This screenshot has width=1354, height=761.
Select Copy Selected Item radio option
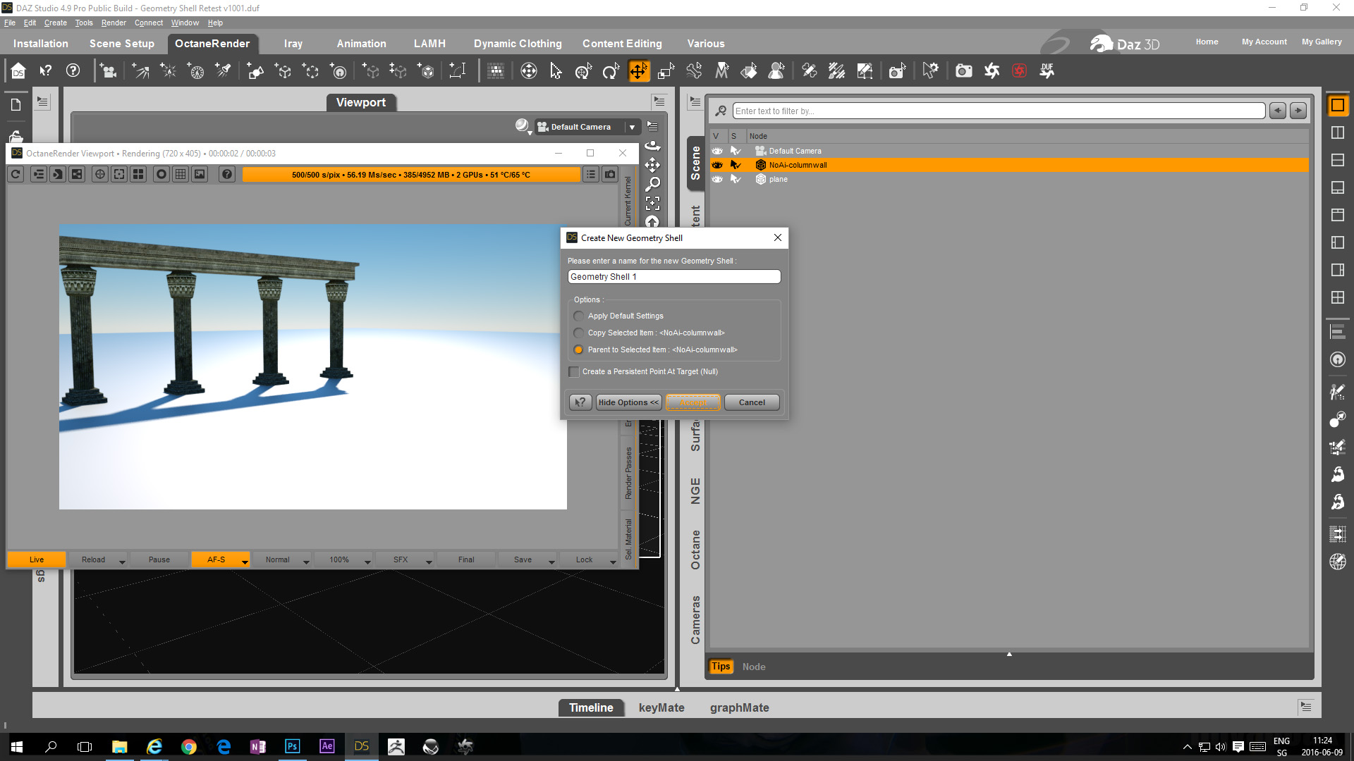point(579,333)
